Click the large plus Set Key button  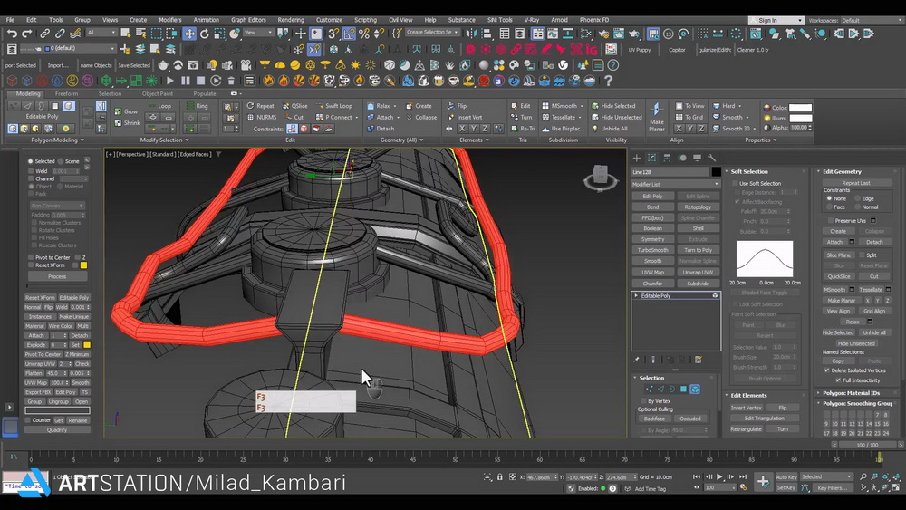[763, 482]
